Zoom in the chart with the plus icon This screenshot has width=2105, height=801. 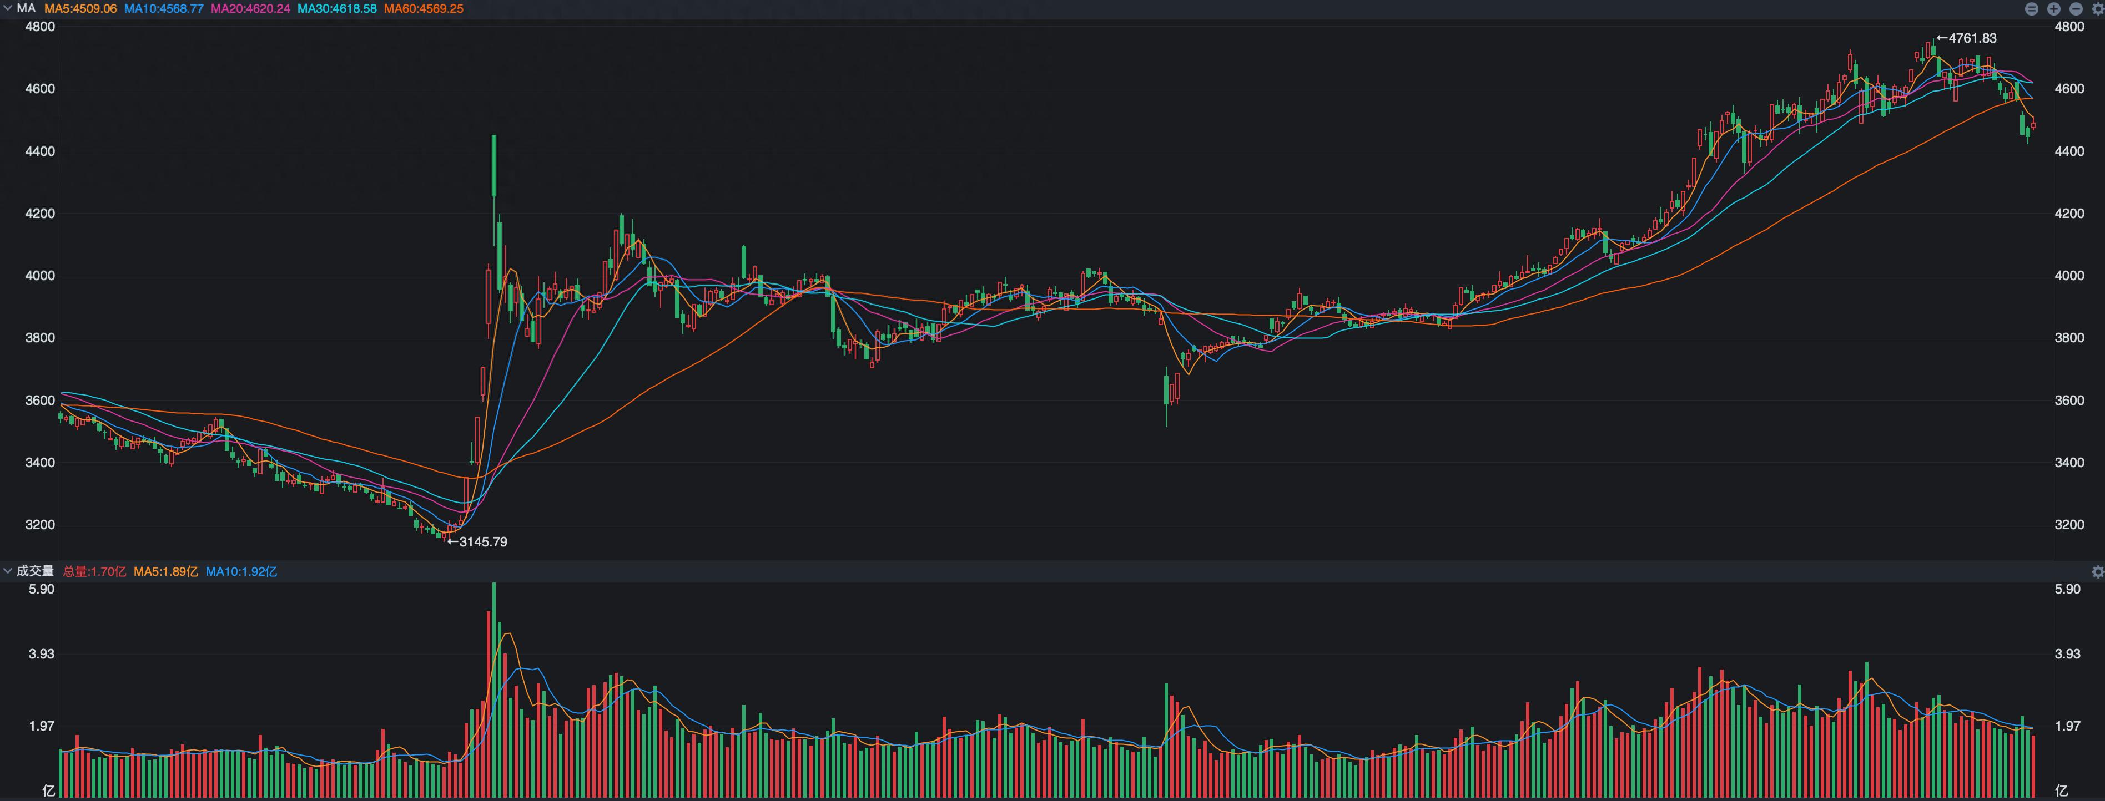click(x=2053, y=9)
